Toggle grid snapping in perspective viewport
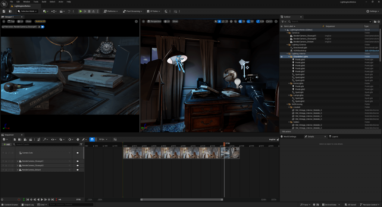 click(x=240, y=22)
